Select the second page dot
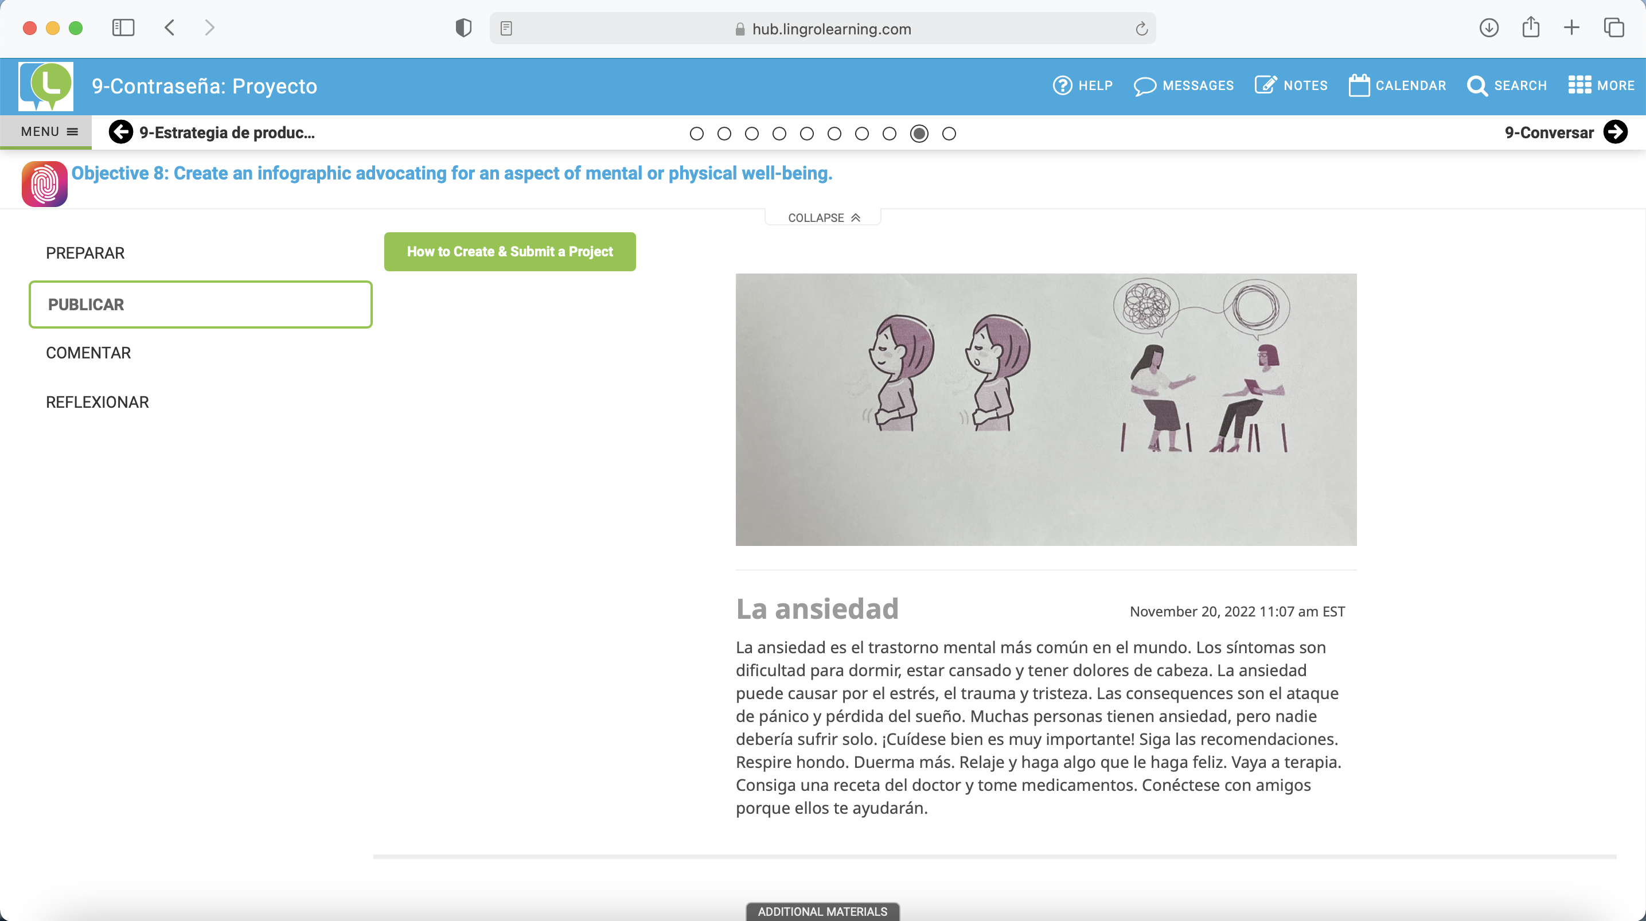Viewport: 1646px width, 921px height. pyautogui.click(x=724, y=134)
